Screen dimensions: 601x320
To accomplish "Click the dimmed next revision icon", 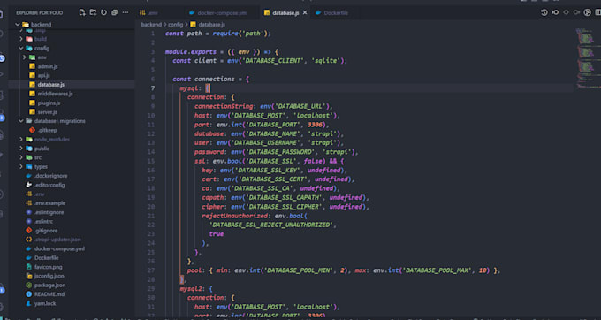I will [576, 12].
